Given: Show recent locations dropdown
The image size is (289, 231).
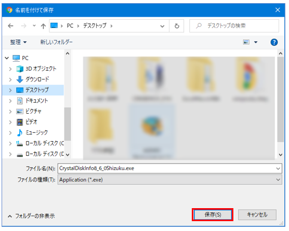Looking at the screenshot, I should 34,25.
